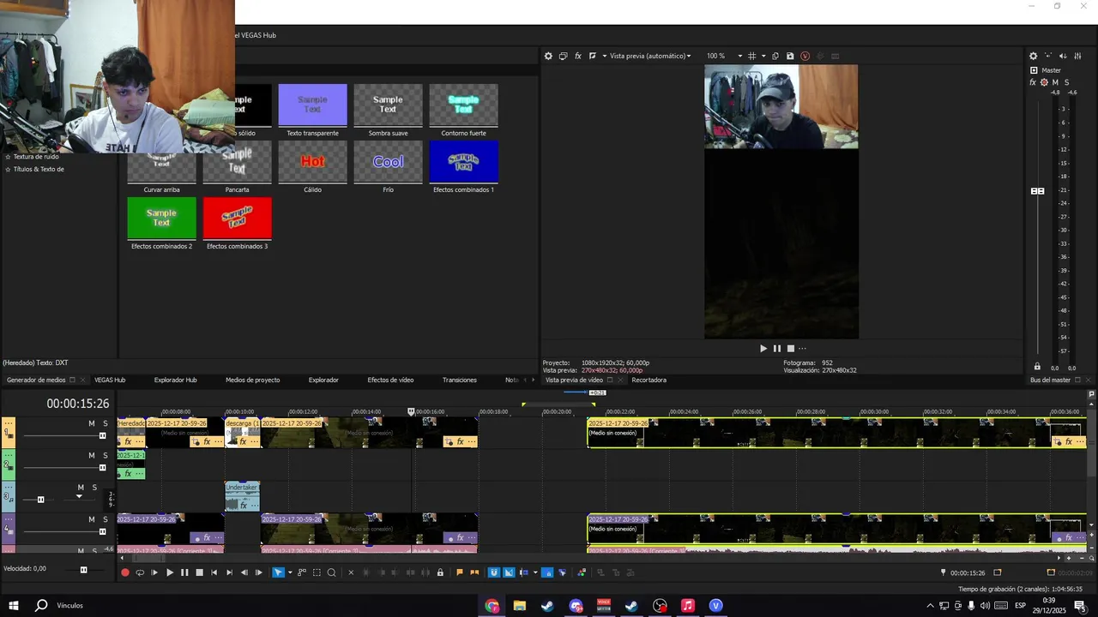Viewport: 1098px width, 617px height.
Task: Open Master FX in Master bus
Action: pyautogui.click(x=1033, y=82)
